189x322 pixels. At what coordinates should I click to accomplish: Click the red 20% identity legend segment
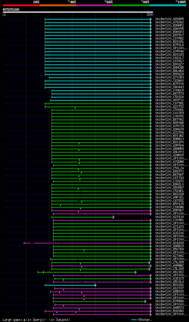click(21, 5)
